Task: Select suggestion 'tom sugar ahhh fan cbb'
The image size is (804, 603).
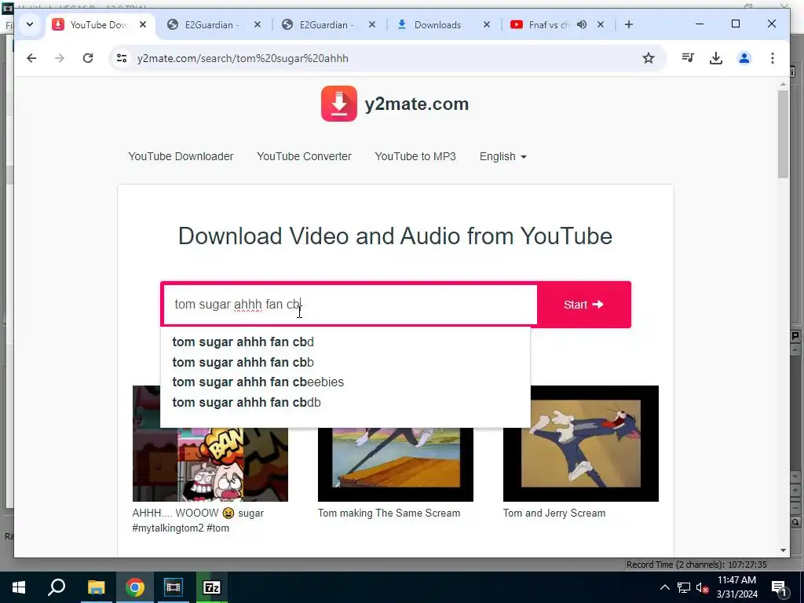Action: (x=345, y=362)
